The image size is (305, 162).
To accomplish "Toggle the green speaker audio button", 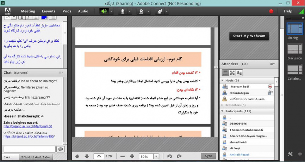I will (x=104, y=11).
